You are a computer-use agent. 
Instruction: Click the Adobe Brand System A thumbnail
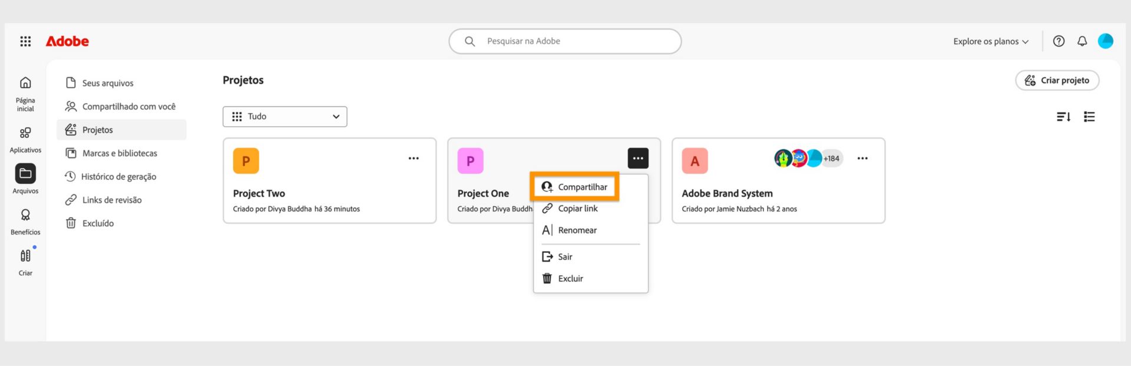coord(695,161)
